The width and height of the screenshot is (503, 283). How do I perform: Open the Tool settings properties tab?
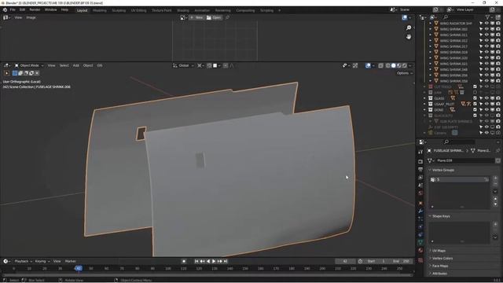tap(420, 152)
